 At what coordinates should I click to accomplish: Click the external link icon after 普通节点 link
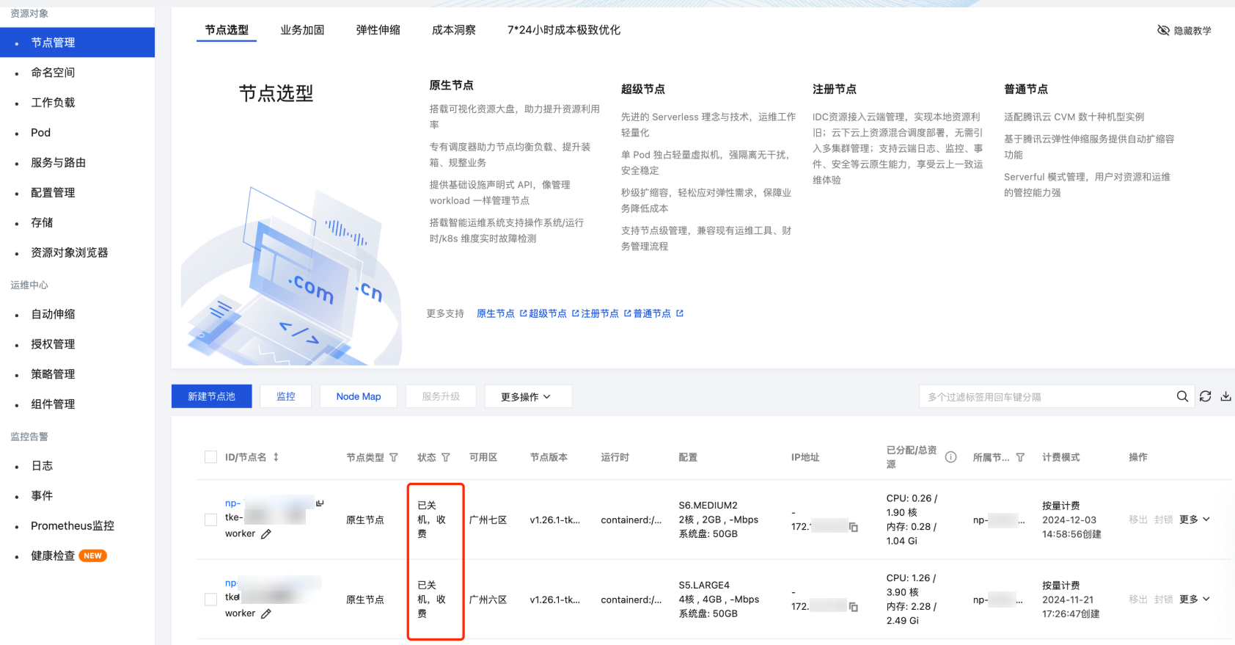pyautogui.click(x=680, y=313)
